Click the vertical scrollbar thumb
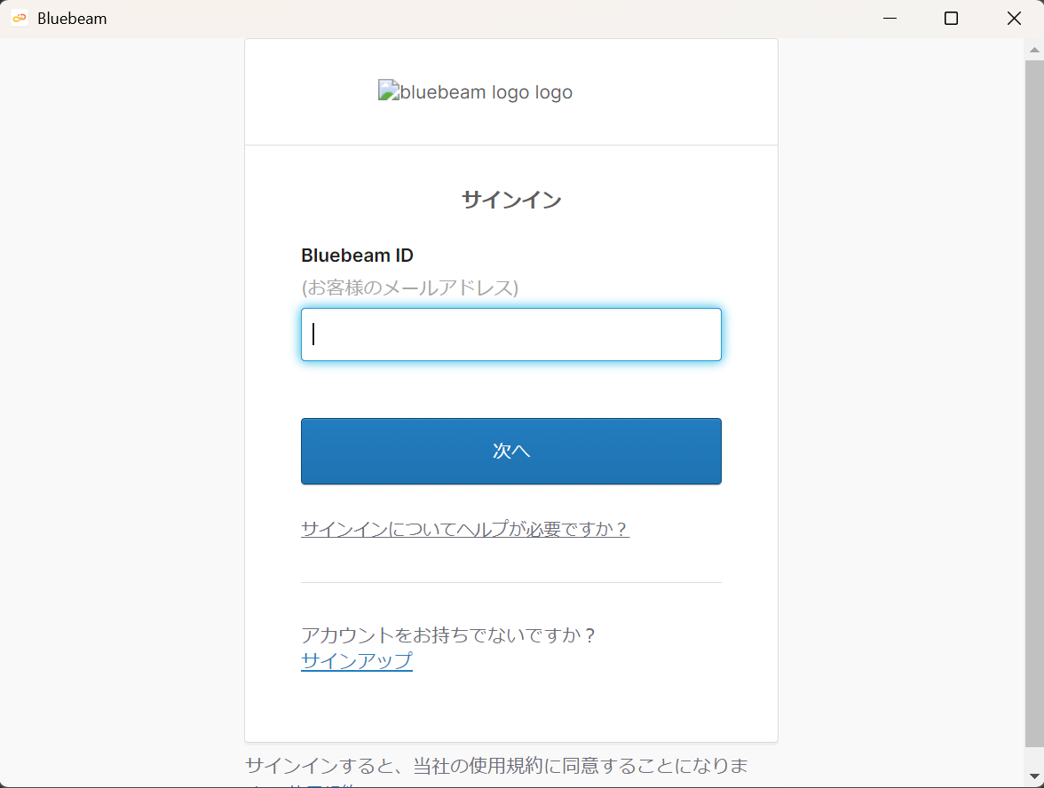 (x=1034, y=404)
